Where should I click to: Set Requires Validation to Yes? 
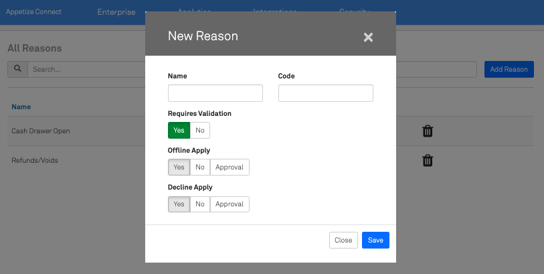click(179, 131)
